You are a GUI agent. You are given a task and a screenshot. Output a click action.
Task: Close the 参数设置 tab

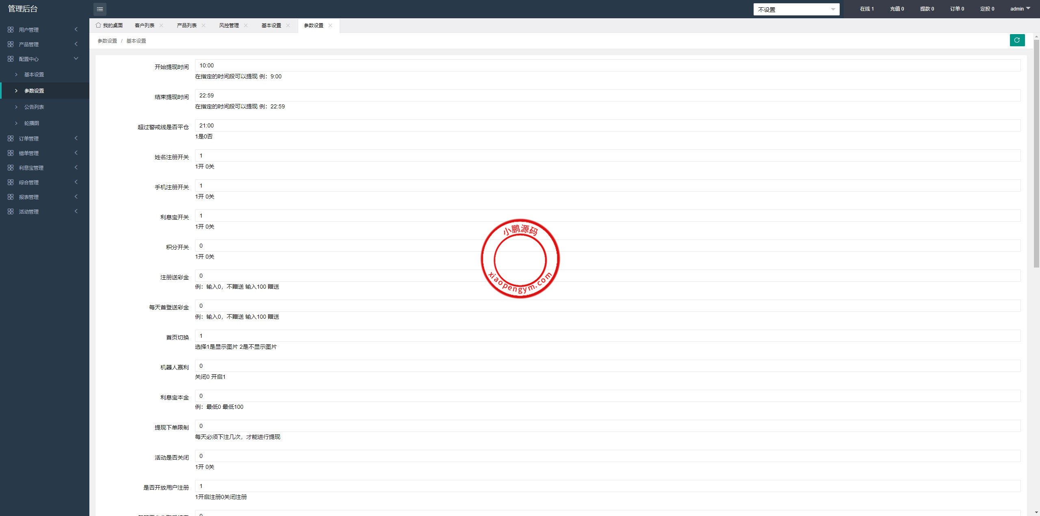point(330,25)
